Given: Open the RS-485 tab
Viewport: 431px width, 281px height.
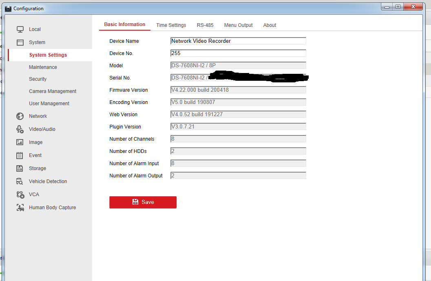Looking at the screenshot, I should (x=205, y=25).
